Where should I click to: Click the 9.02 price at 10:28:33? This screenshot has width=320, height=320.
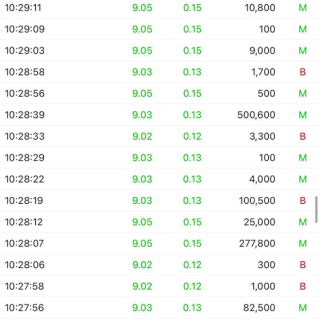tap(142, 136)
